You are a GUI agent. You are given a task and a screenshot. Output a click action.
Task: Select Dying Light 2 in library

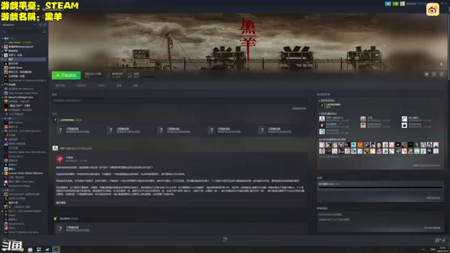[x=16, y=156]
